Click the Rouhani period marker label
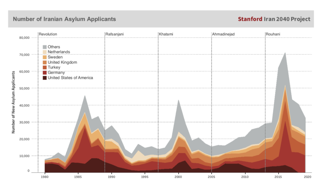The width and height of the screenshot is (330, 183). (272, 34)
